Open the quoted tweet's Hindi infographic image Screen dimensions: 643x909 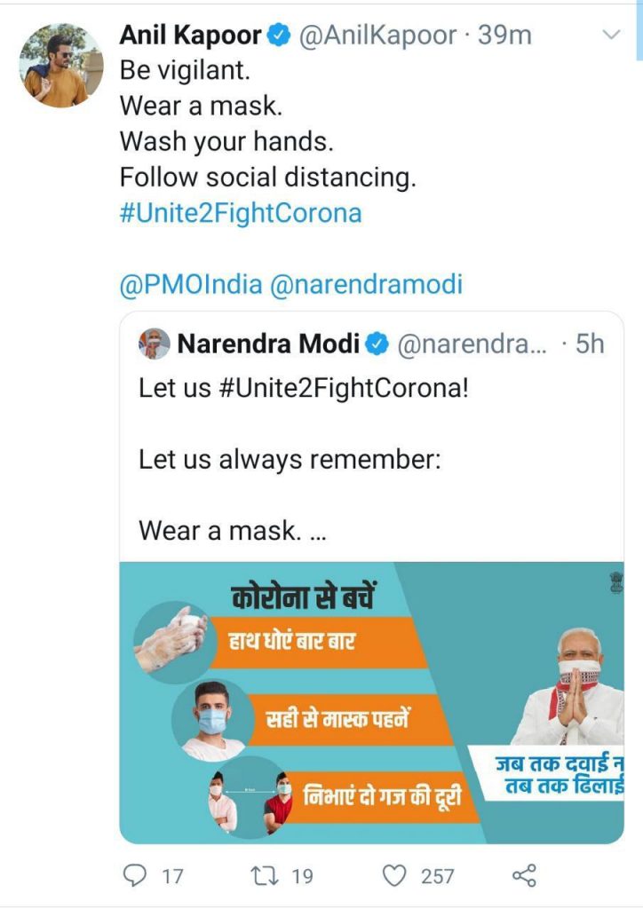(x=371, y=701)
